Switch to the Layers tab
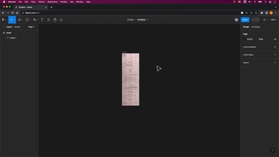 (x=9, y=27)
